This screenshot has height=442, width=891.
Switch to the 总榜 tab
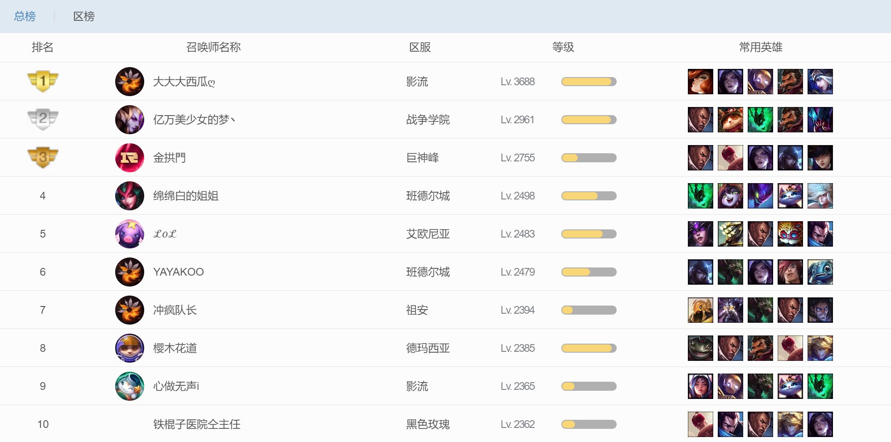tap(24, 16)
